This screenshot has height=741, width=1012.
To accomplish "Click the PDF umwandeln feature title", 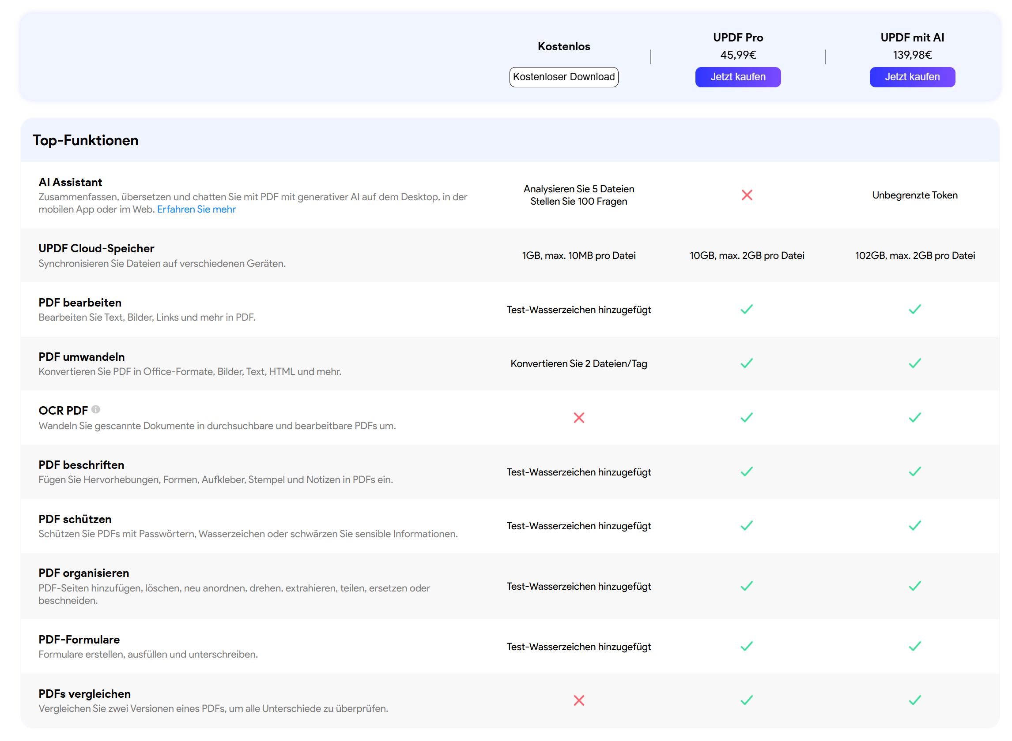I will pyautogui.click(x=82, y=356).
